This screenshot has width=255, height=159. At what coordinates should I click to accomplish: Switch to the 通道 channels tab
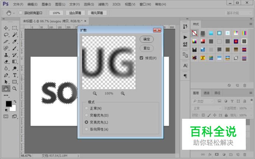(206, 93)
